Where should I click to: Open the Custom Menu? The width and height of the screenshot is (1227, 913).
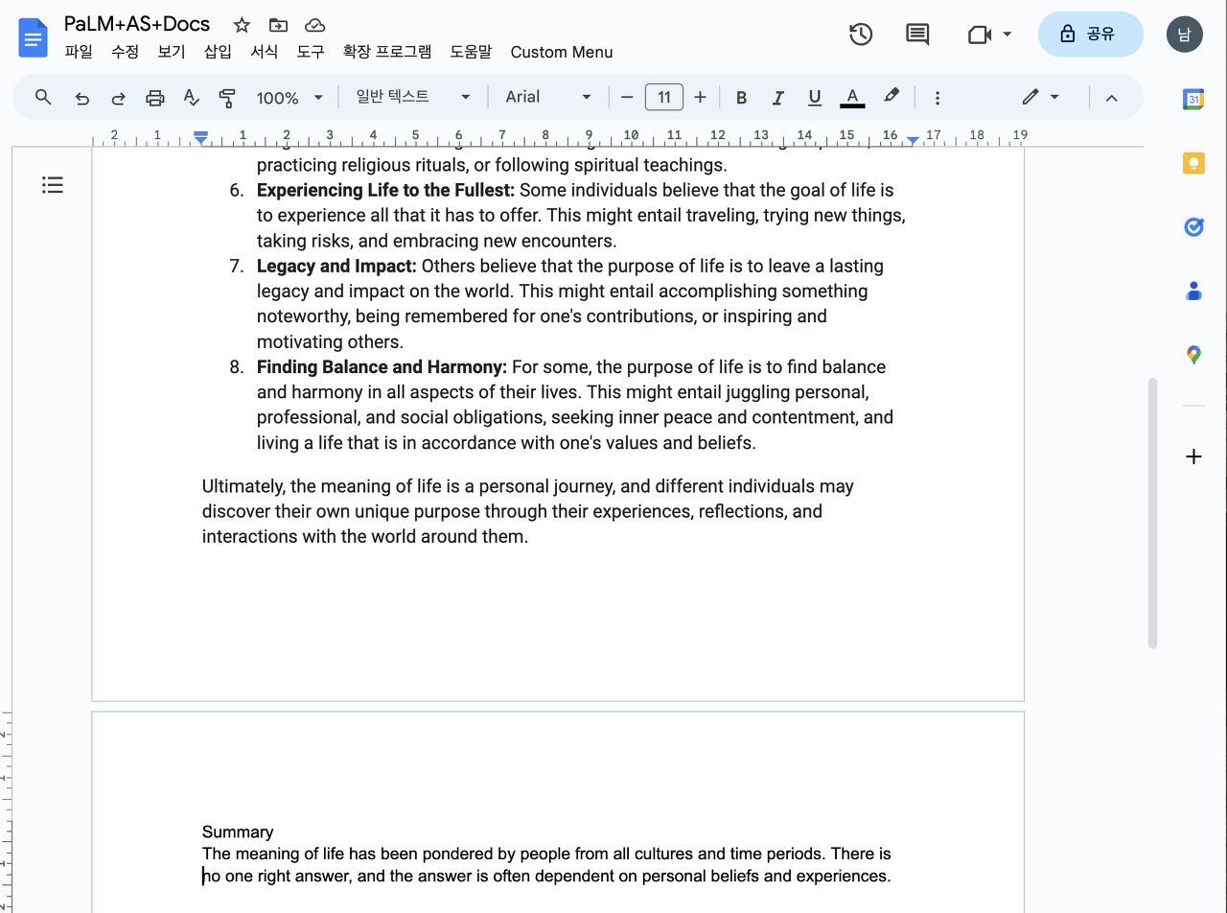click(562, 52)
